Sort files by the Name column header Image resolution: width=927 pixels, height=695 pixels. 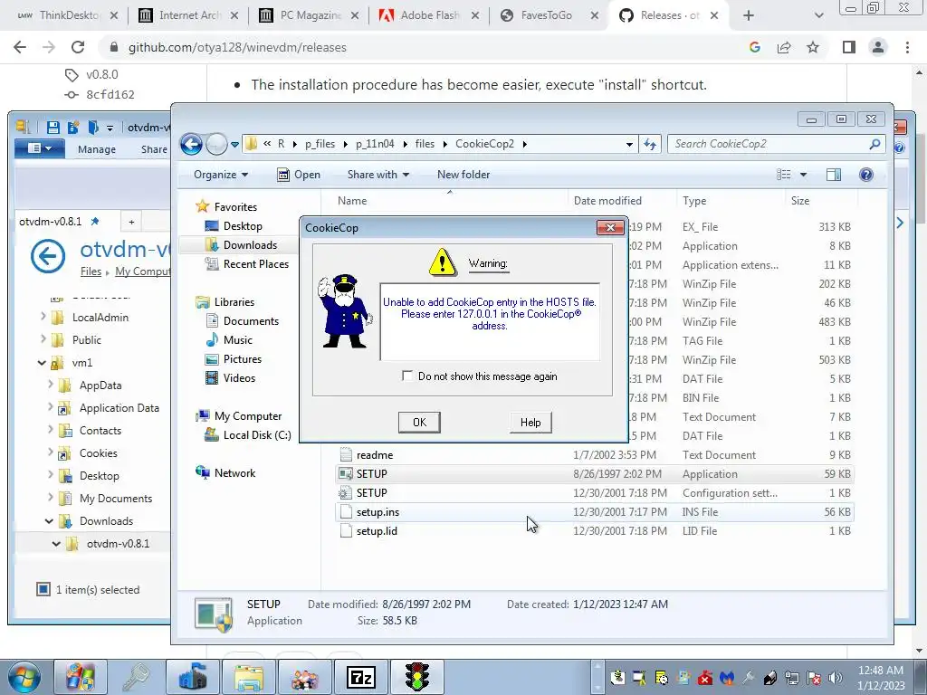(352, 201)
